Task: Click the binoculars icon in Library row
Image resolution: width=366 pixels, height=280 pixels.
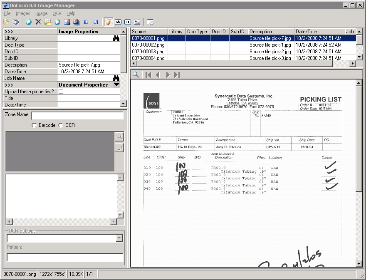Action: click(x=116, y=38)
